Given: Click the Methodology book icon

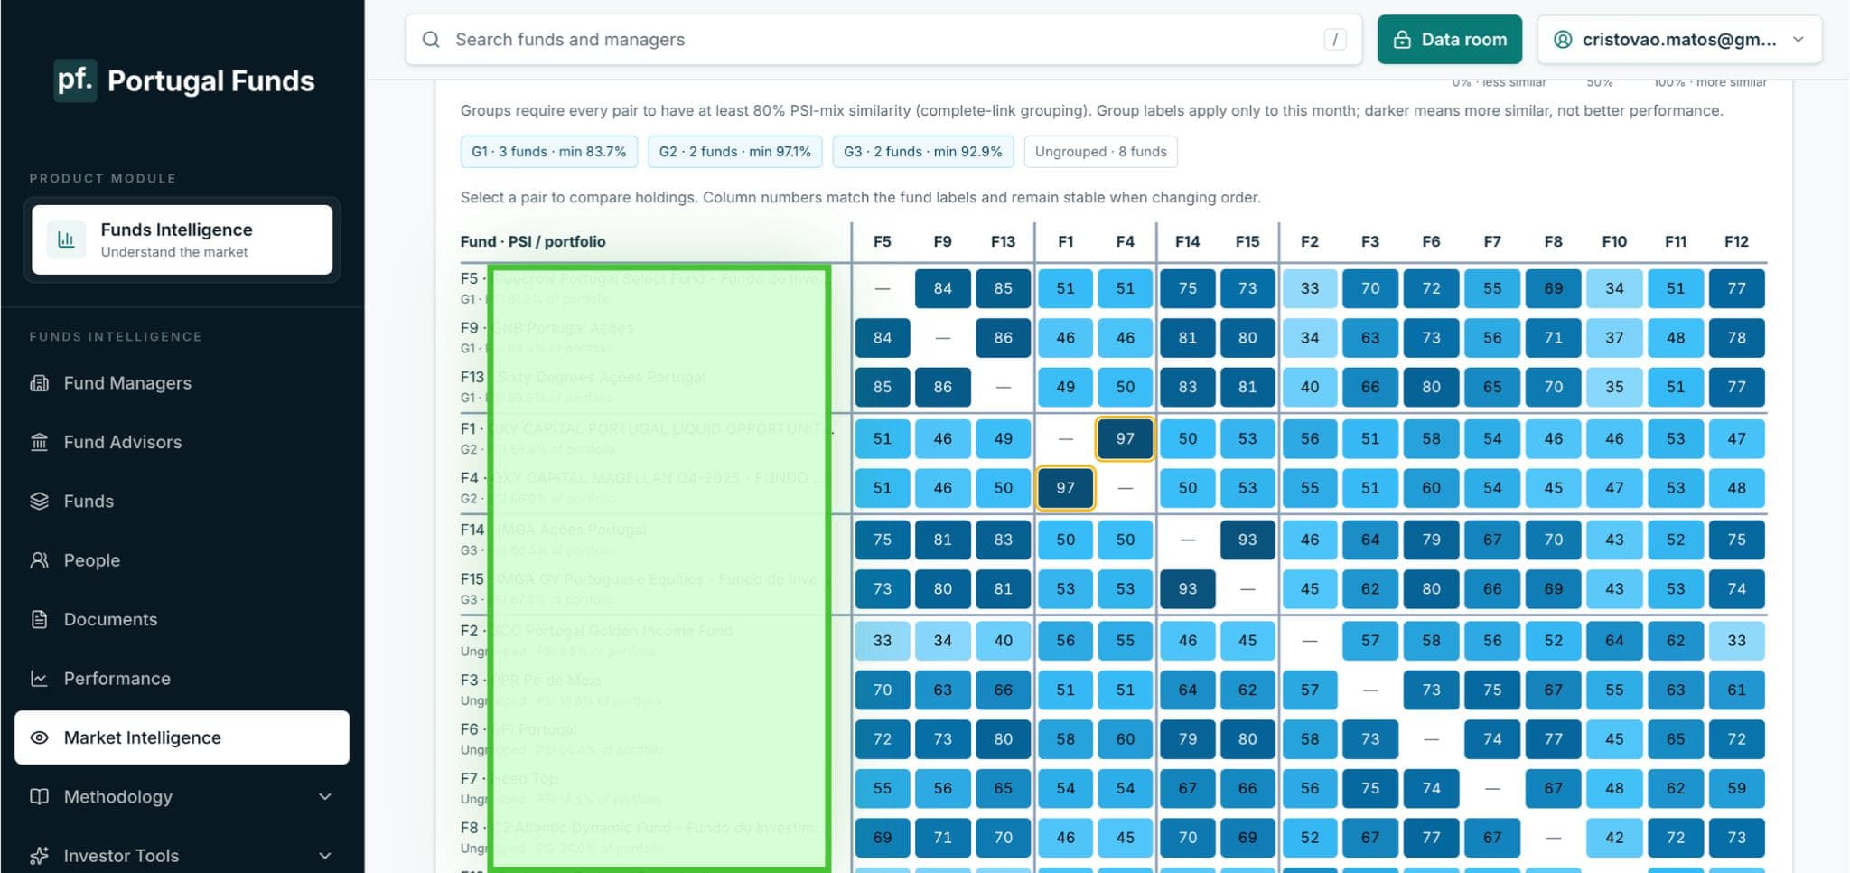Looking at the screenshot, I should (x=39, y=796).
